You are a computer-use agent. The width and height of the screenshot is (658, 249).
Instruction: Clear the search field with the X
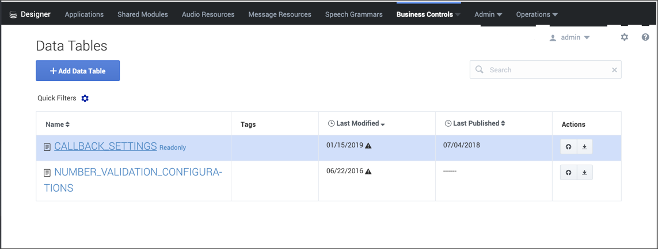[x=614, y=70]
